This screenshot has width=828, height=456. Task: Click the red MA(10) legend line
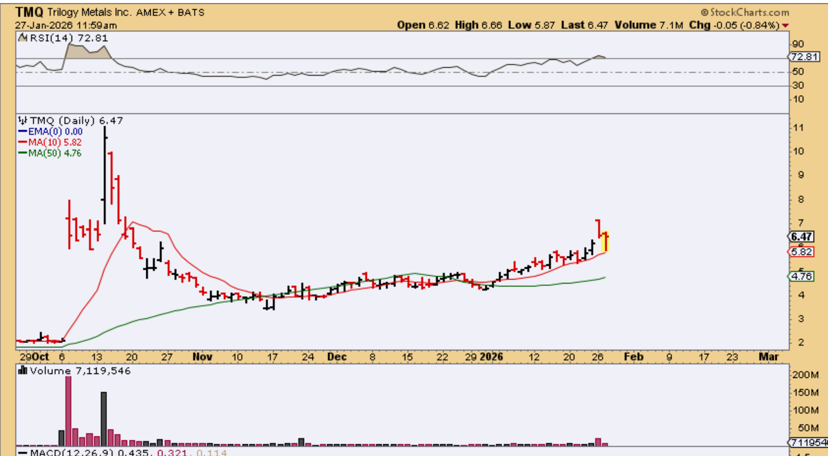tap(23, 142)
